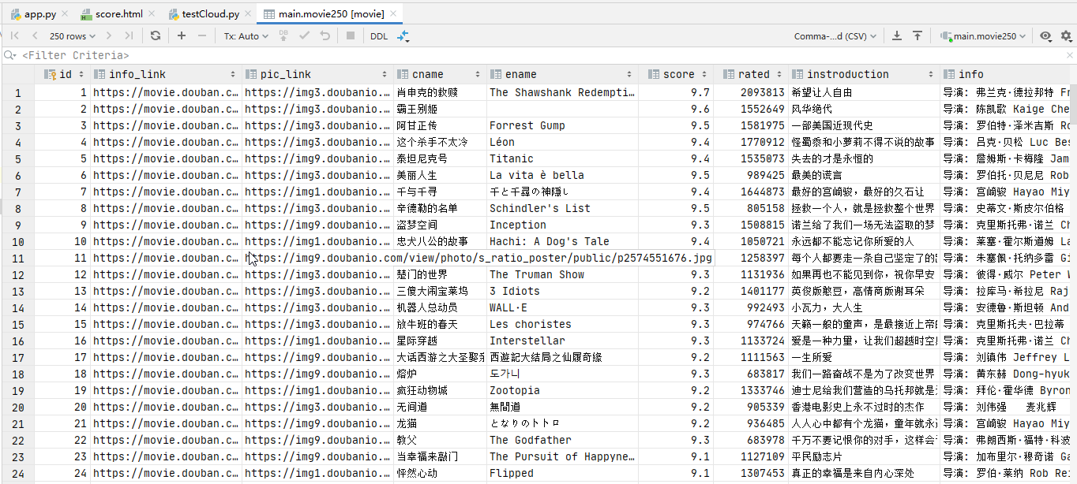Select row number 24 in gutter
The width and height of the screenshot is (1077, 484).
coord(17,473)
